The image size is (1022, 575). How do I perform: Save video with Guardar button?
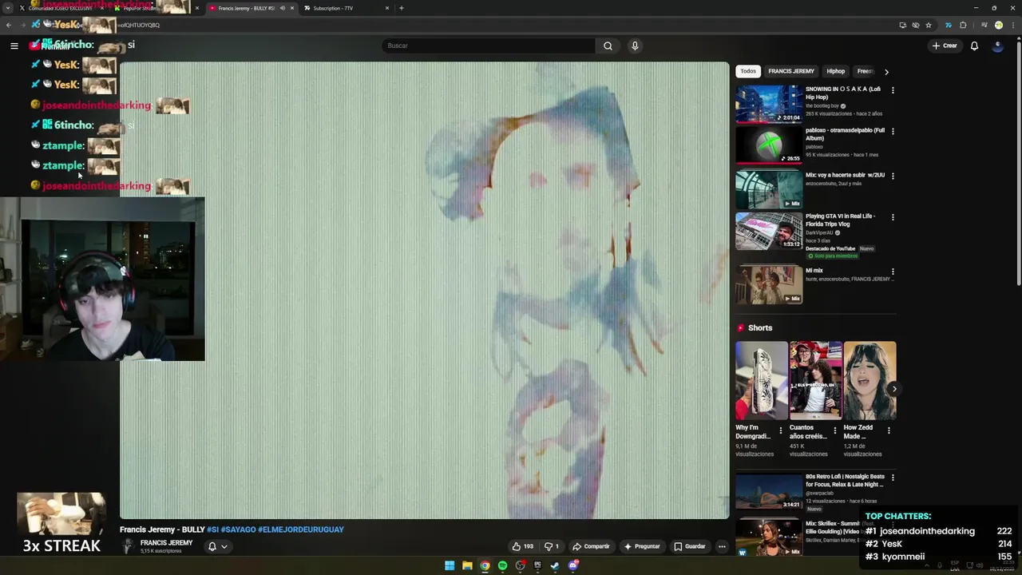tap(690, 546)
